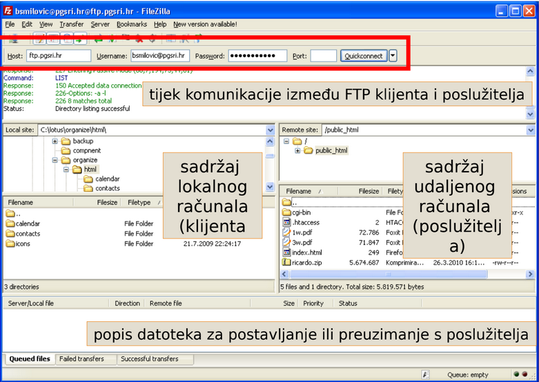Toggle remote directory tree toolbar button
The width and height of the screenshot is (539, 382).
(x=67, y=39)
